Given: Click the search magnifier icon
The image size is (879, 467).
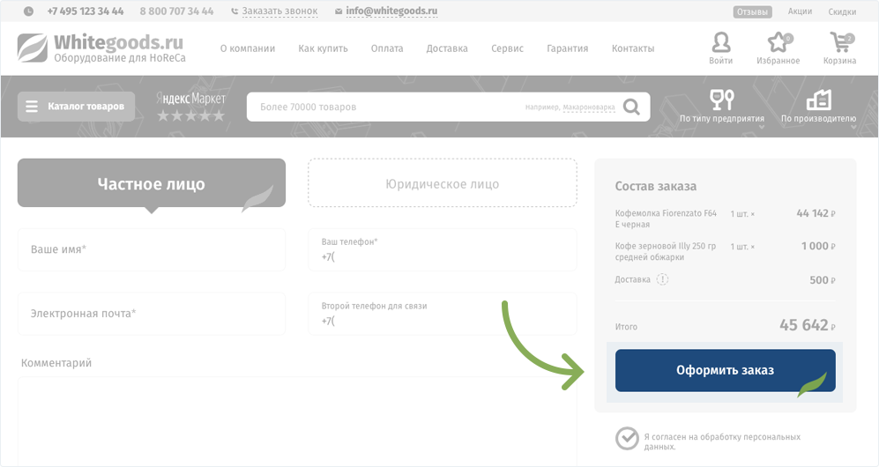Looking at the screenshot, I should 631,107.
